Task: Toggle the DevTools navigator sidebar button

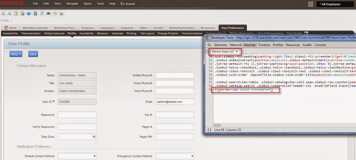Action: pyautogui.click(x=207, y=51)
